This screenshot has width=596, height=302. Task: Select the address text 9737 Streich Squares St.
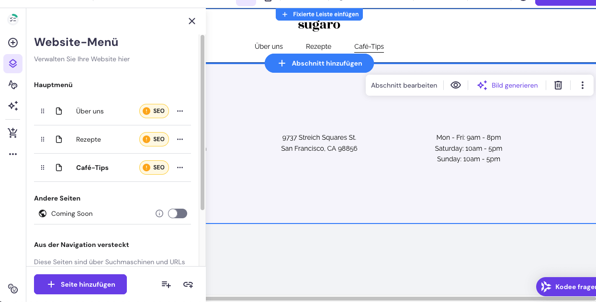coord(319,137)
